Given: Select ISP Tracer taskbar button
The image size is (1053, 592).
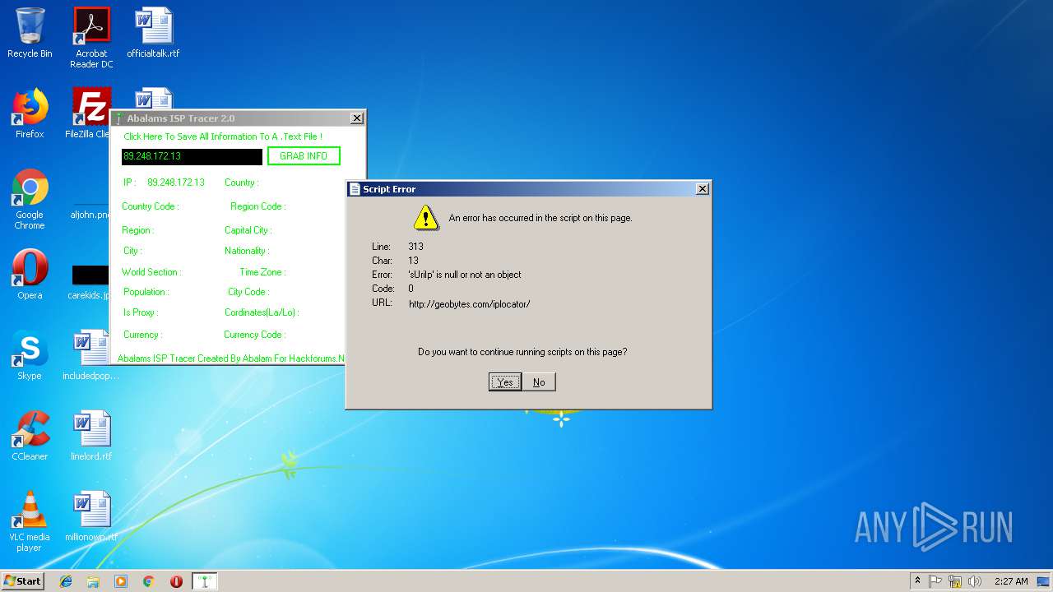Looking at the screenshot, I should tap(204, 581).
